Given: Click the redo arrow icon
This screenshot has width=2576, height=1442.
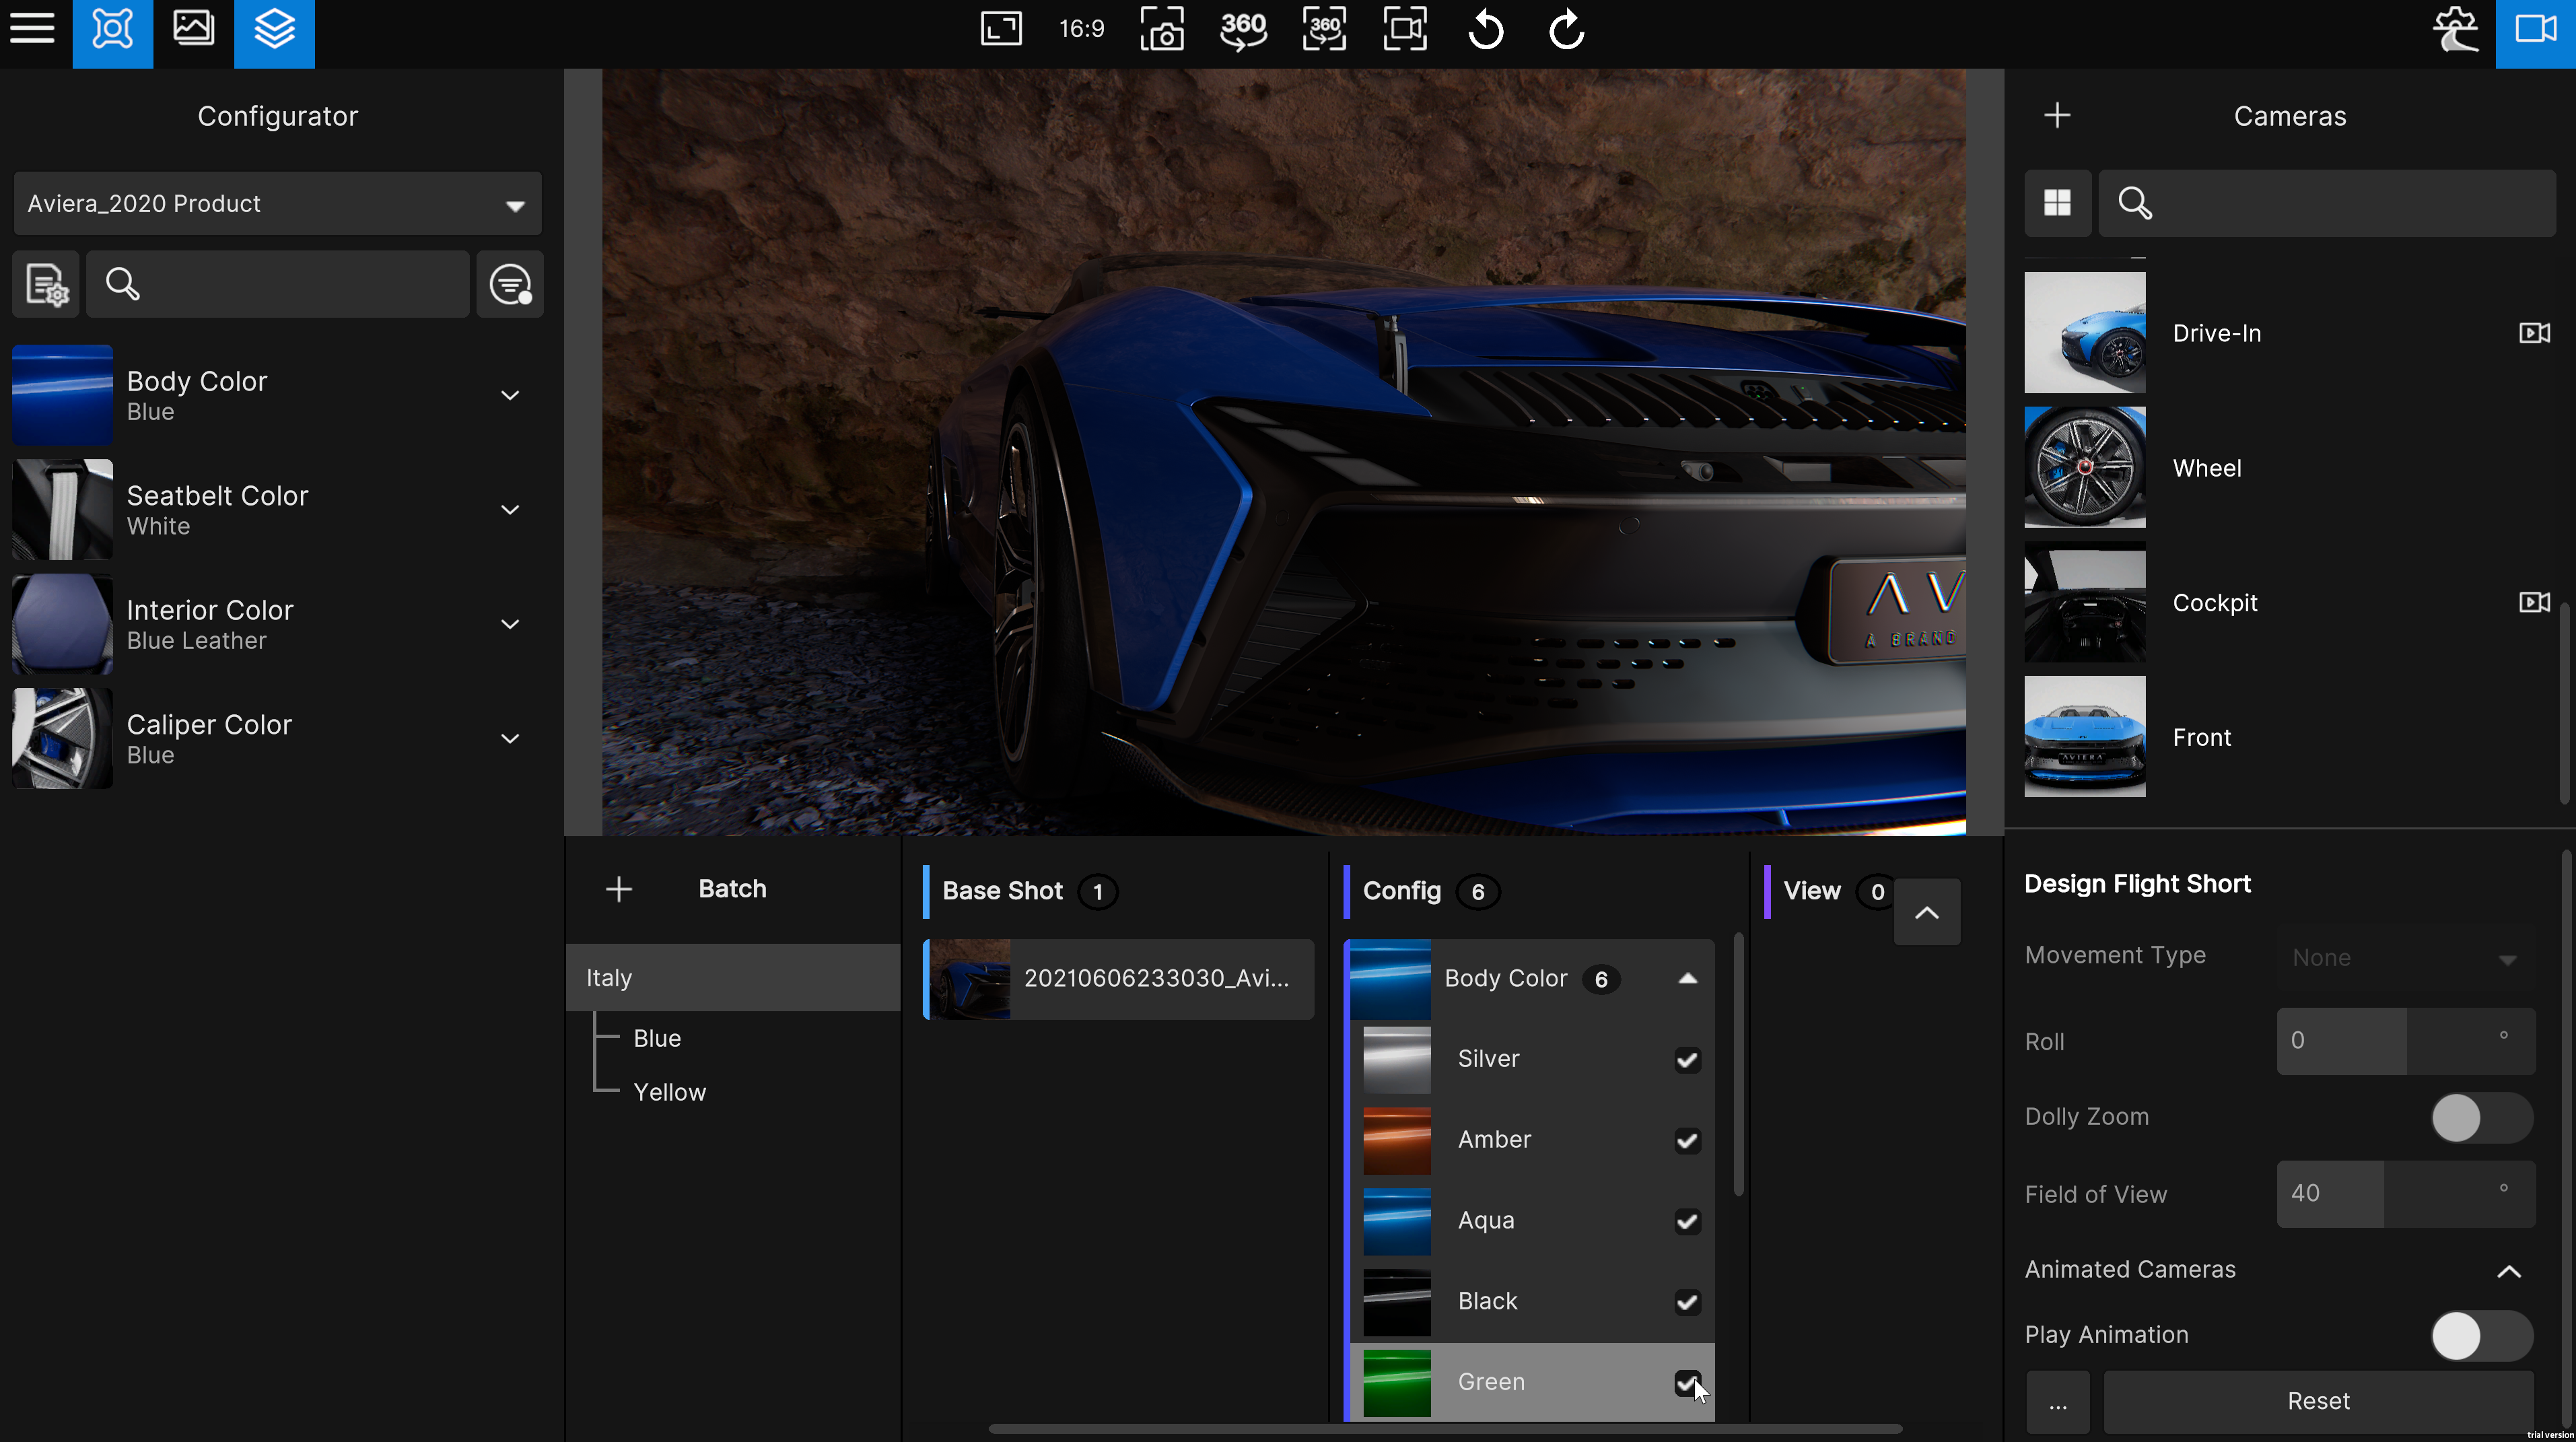Looking at the screenshot, I should [x=1566, y=29].
